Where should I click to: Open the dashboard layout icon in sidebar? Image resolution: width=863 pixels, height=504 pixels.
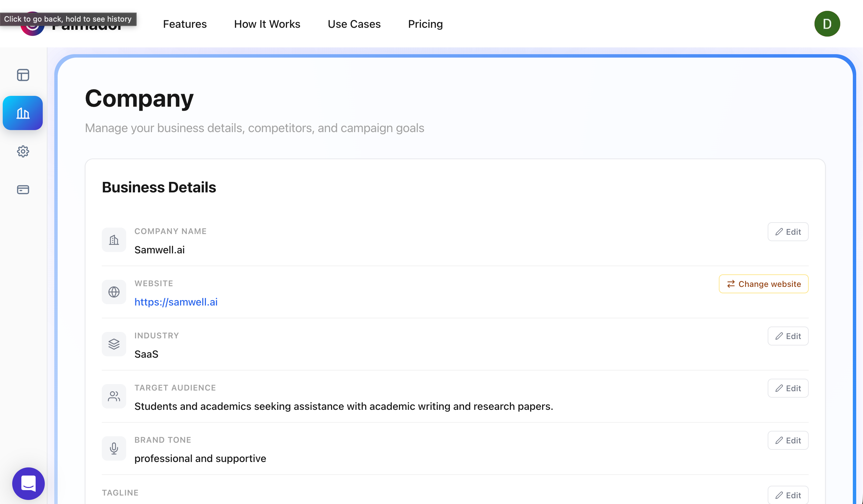click(23, 75)
